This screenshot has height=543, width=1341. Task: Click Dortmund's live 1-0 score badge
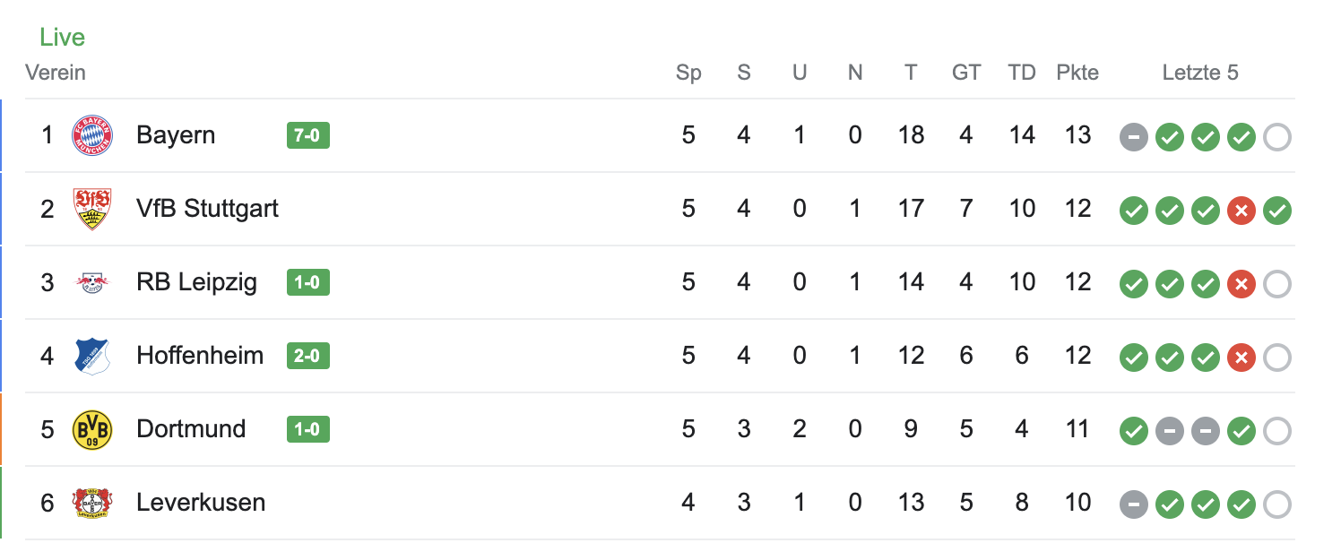pyautogui.click(x=307, y=429)
